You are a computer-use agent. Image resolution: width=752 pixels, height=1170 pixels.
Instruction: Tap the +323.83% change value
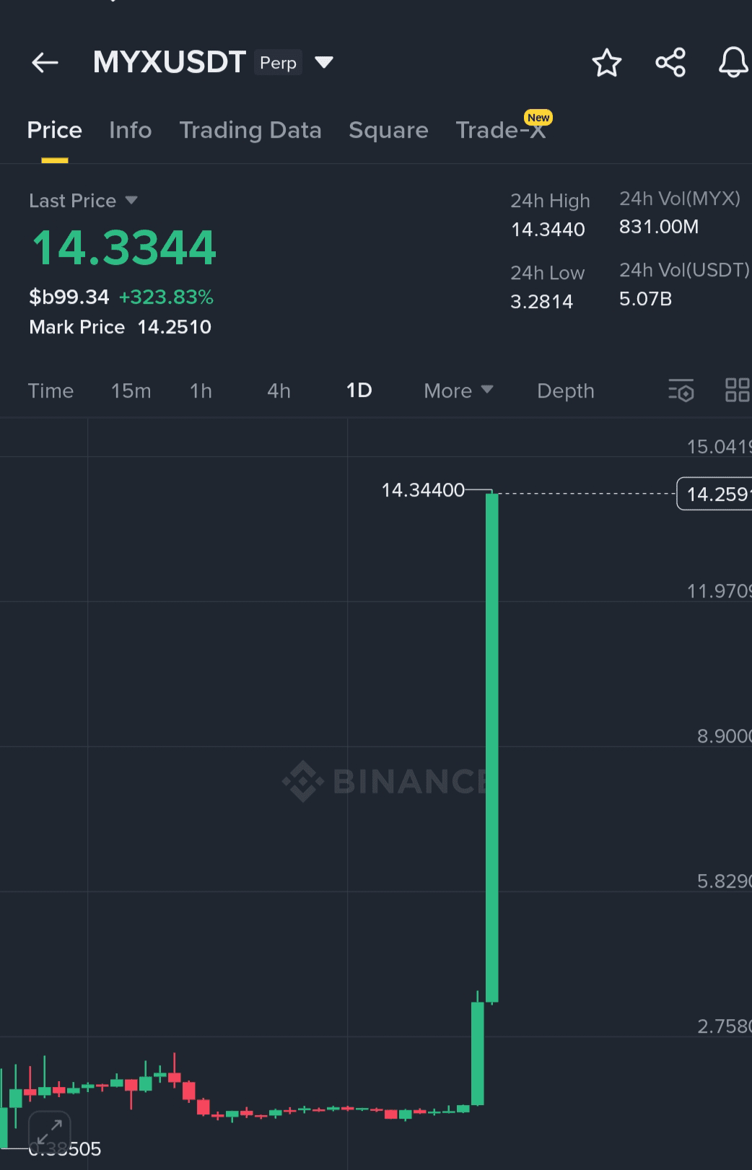point(166,297)
